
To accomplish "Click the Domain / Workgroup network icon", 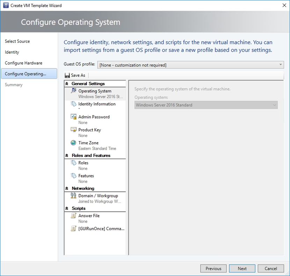I will tap(73, 196).
